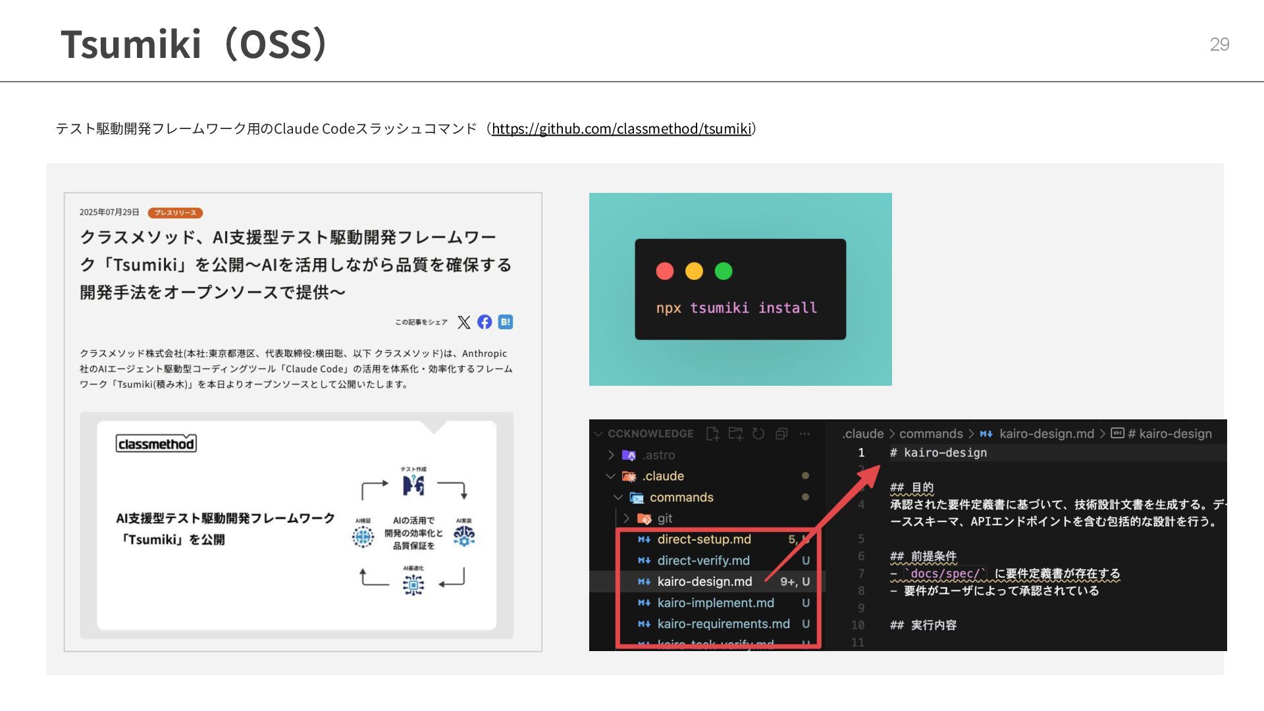Click the article date 2025年07月29日

[x=109, y=213]
